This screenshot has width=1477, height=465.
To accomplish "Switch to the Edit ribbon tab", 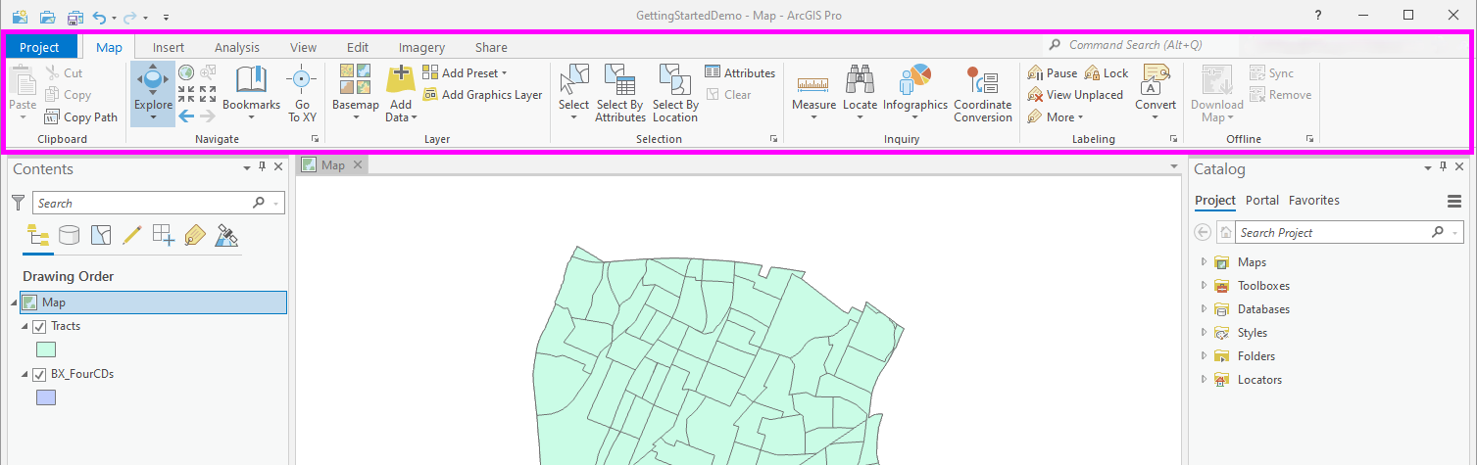I will pos(358,47).
